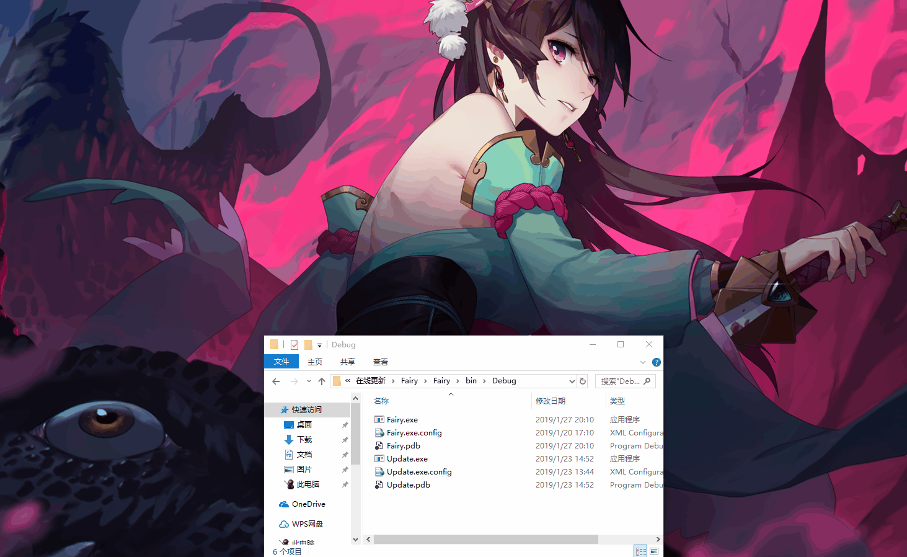Open Help with the blue question icon
Image resolution: width=907 pixels, height=557 pixels.
click(x=657, y=362)
